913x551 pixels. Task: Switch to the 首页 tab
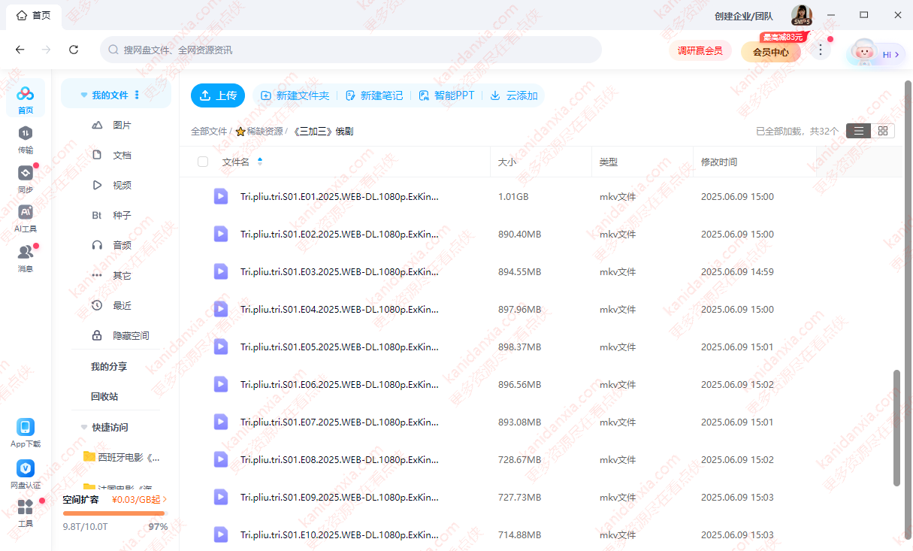click(33, 15)
